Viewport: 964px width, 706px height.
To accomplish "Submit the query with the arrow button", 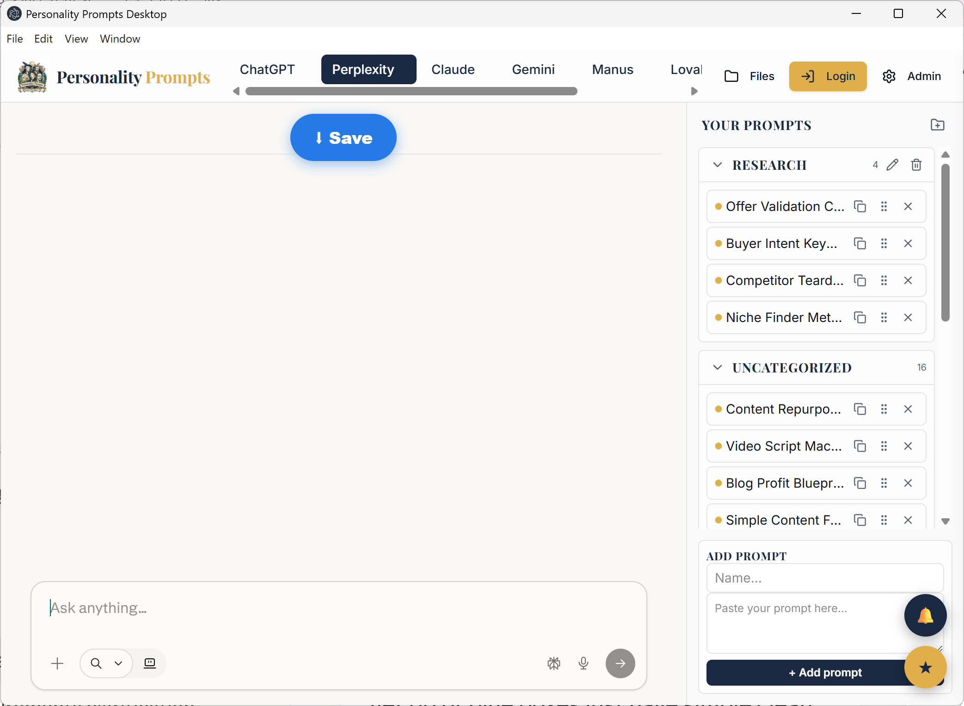I will [x=620, y=663].
